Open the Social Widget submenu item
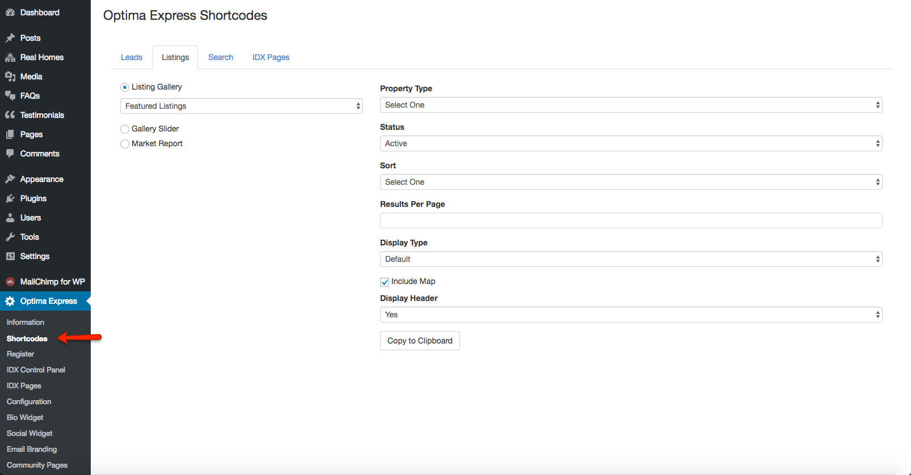 pos(29,433)
